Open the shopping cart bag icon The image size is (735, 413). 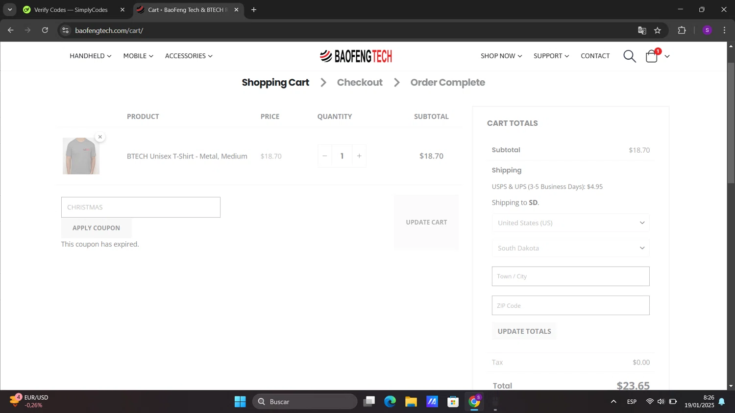[x=652, y=56]
